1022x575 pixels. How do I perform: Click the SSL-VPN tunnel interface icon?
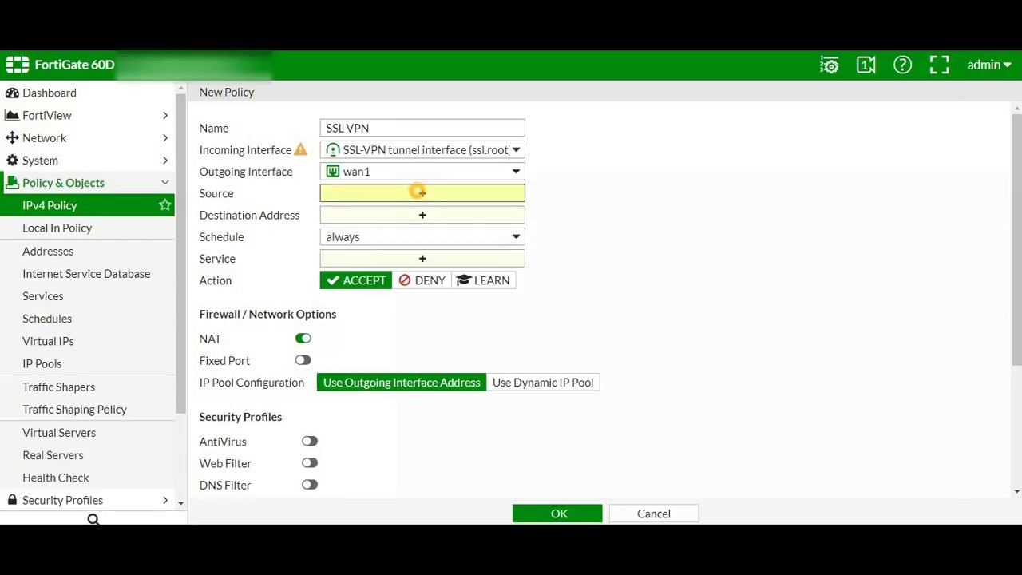(333, 150)
